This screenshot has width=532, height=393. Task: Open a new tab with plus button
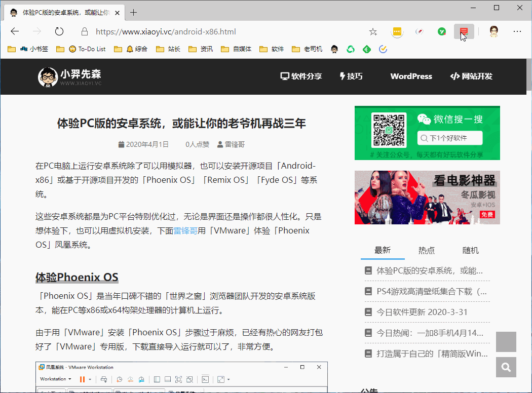pos(134,12)
